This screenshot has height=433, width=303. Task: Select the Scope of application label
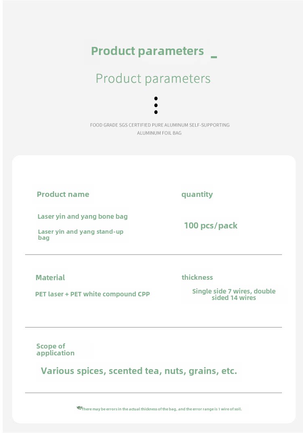[x=55, y=349]
